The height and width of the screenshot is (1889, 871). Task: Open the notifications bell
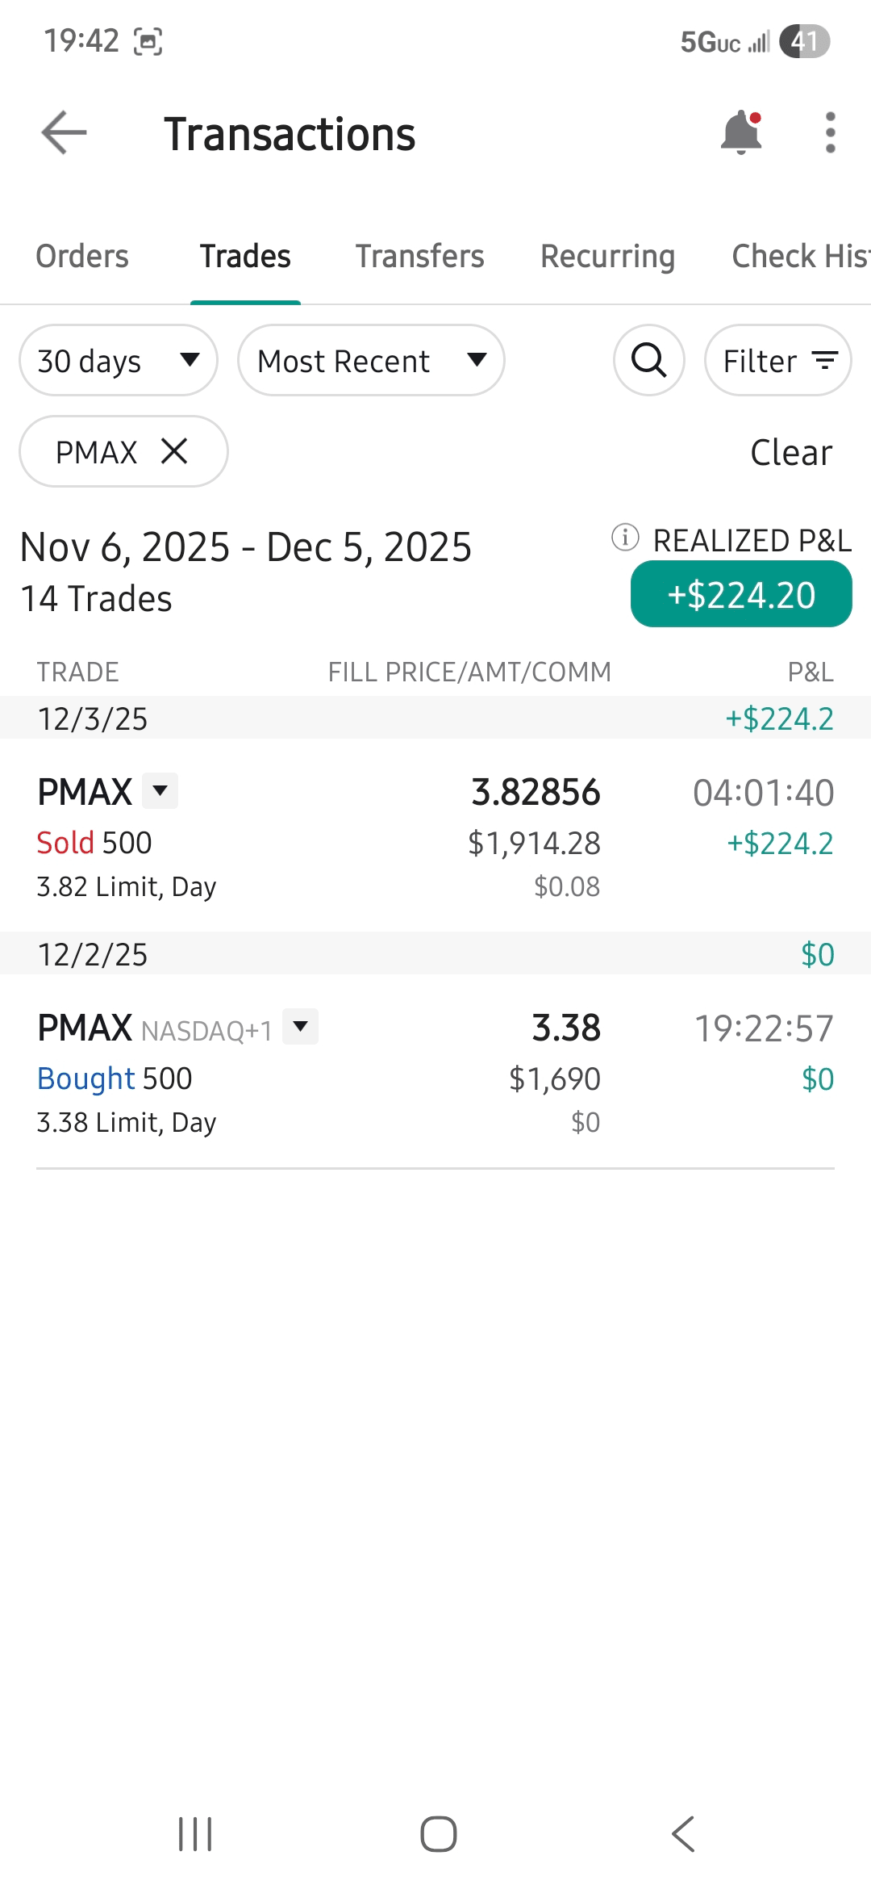(x=741, y=133)
